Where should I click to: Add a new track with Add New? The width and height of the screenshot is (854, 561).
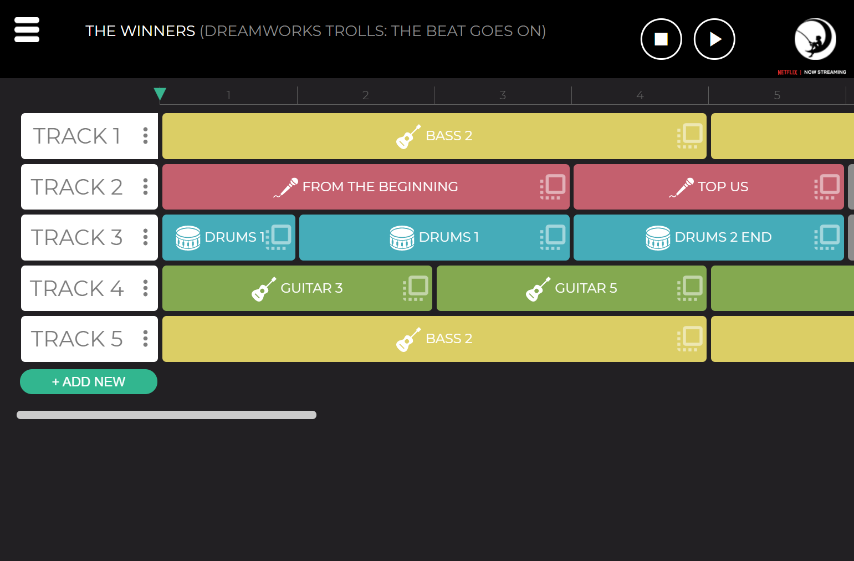pos(89,382)
